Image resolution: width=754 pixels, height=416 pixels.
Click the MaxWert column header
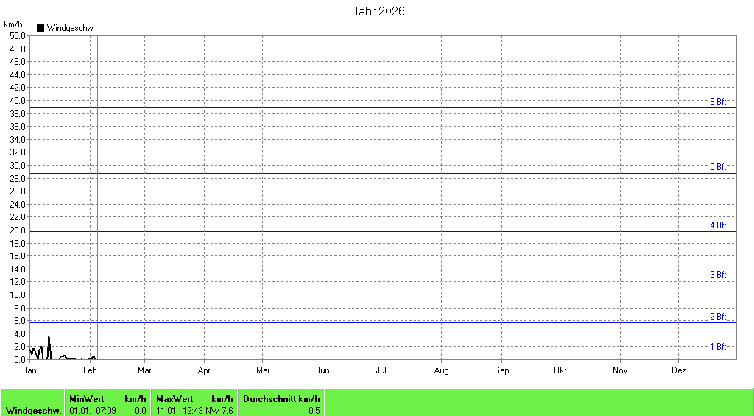point(174,398)
